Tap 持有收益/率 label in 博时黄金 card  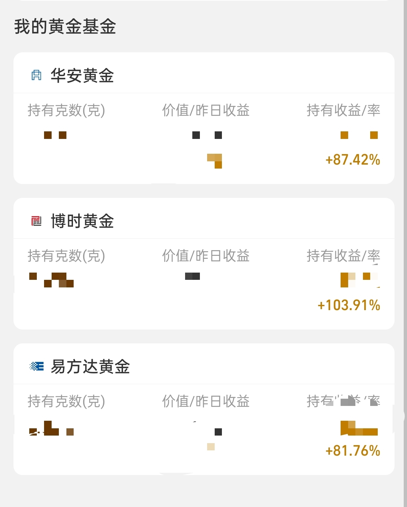click(344, 256)
